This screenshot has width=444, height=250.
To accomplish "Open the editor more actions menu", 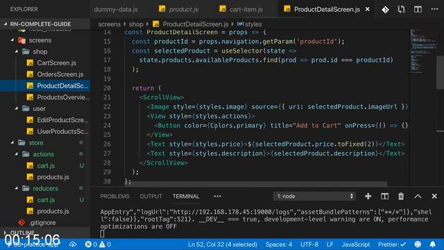I will [x=434, y=9].
